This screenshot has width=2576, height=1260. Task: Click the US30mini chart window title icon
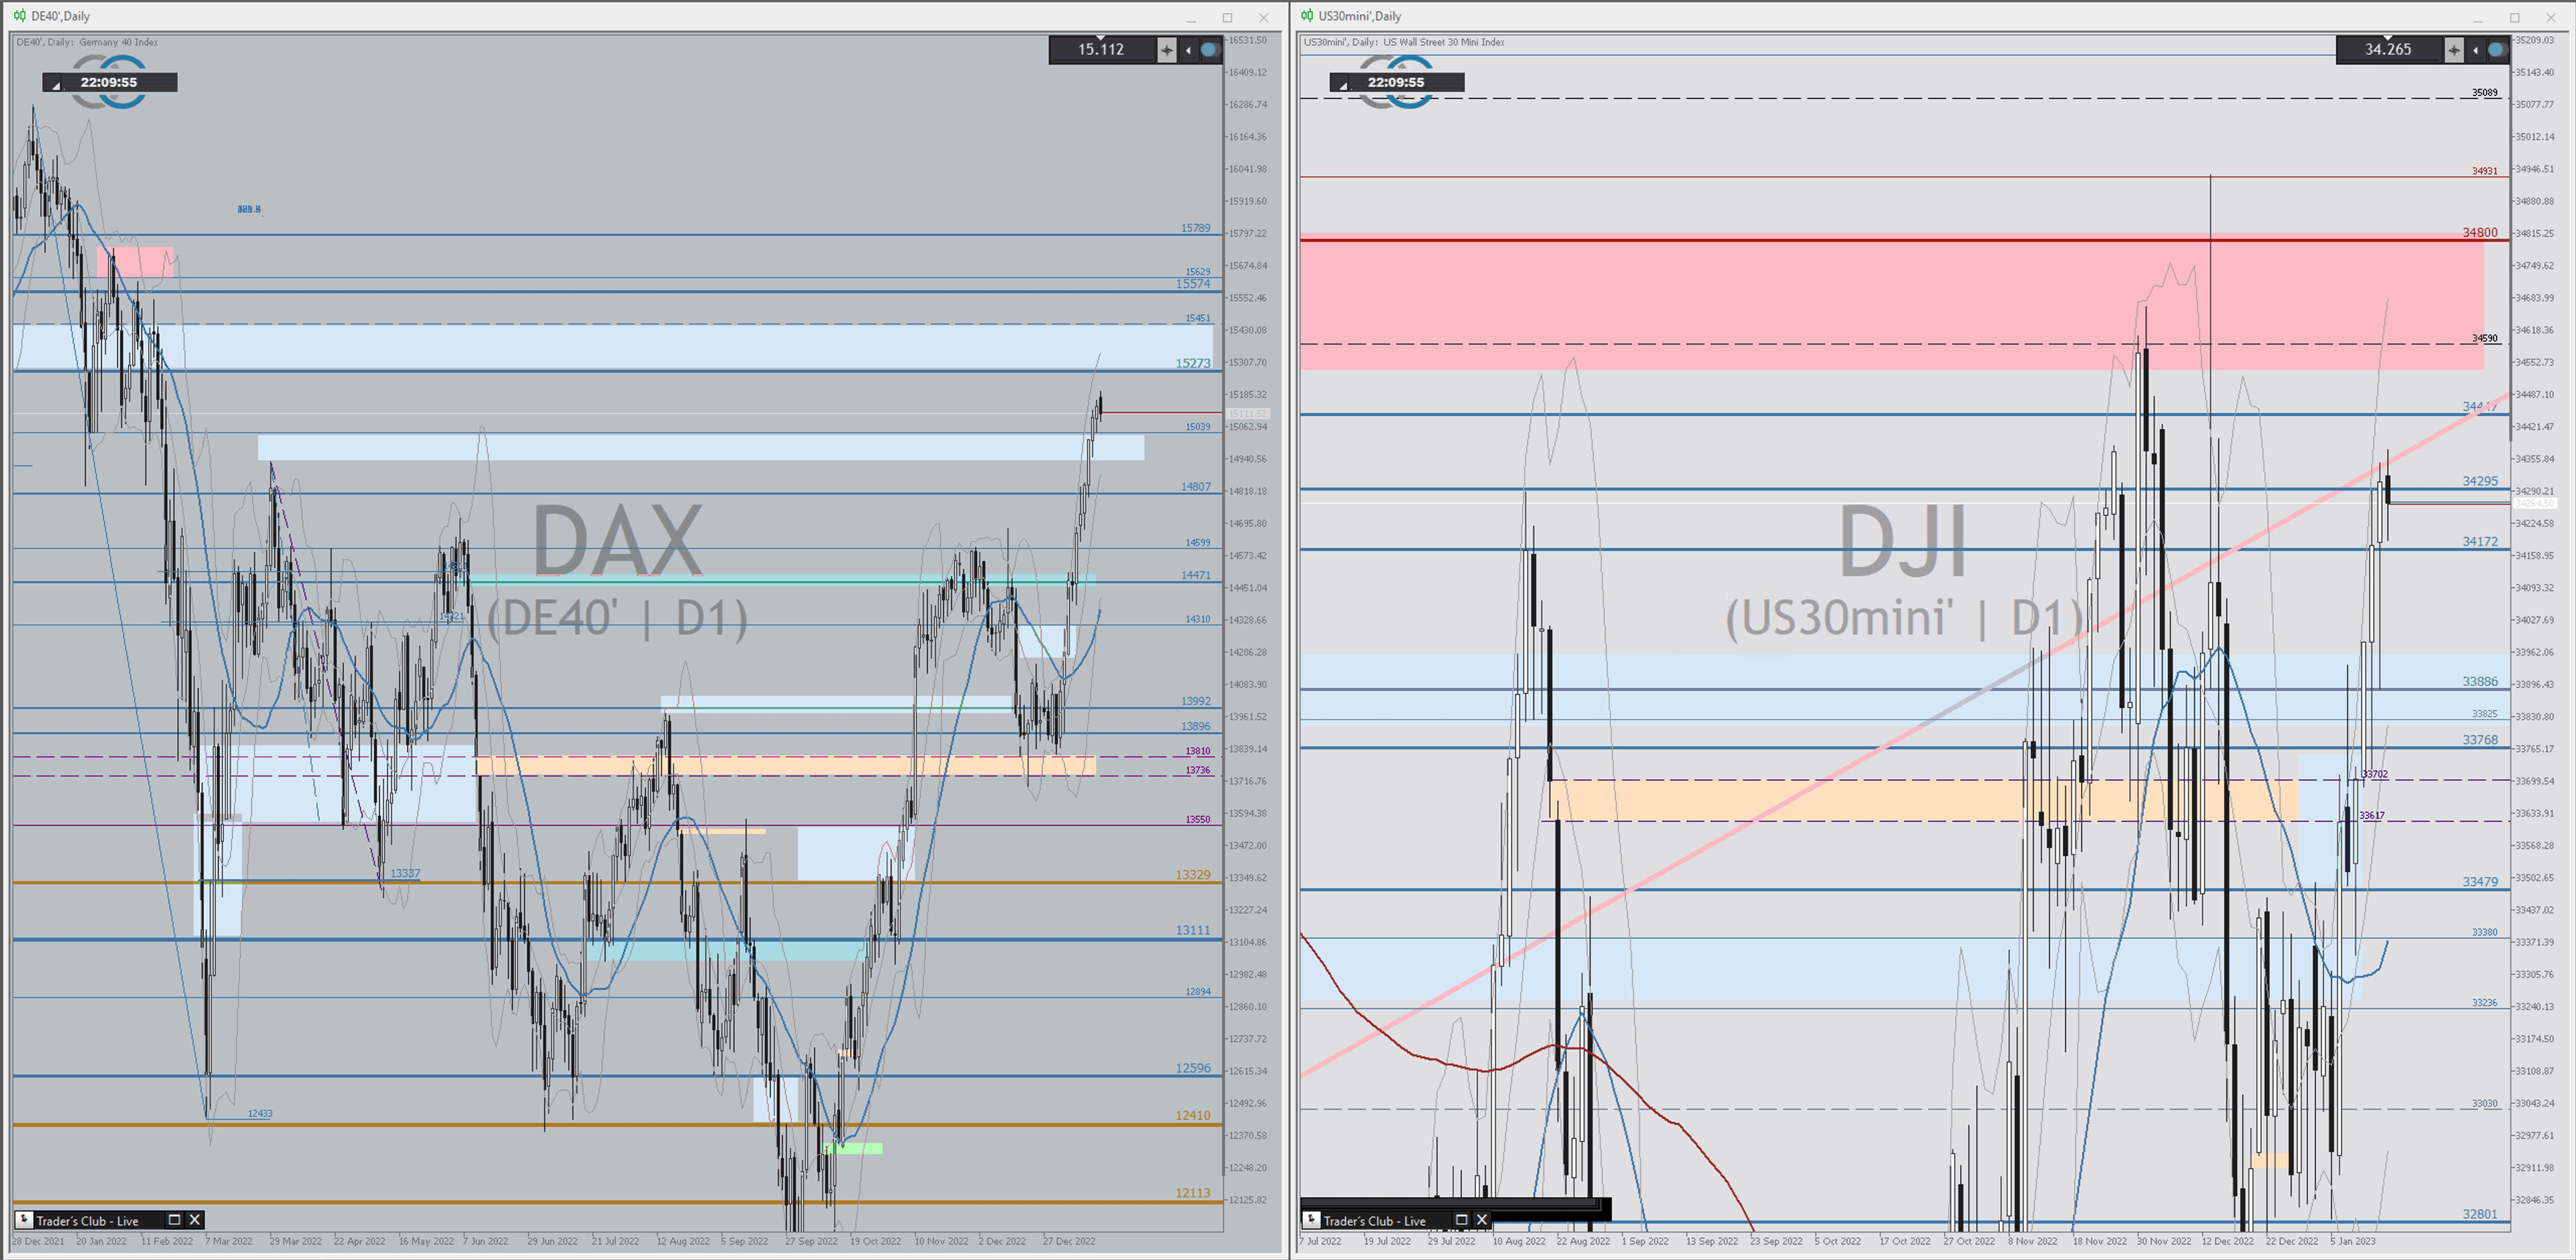(x=1307, y=16)
